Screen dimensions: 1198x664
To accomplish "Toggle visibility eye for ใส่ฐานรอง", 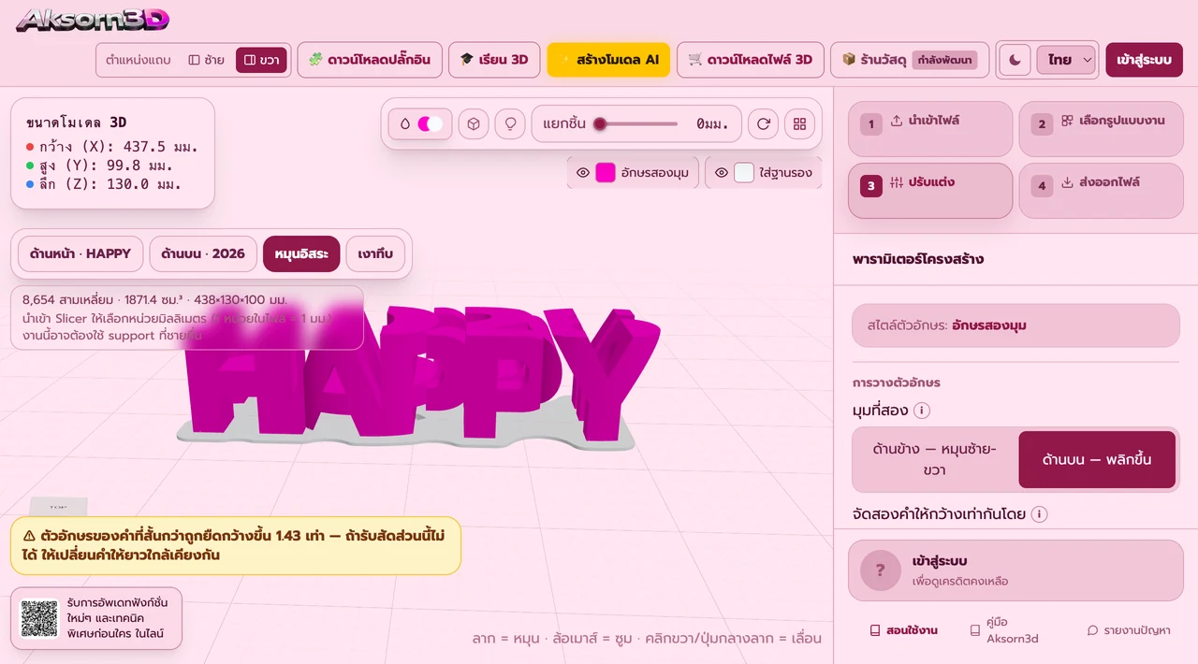I will click(x=722, y=173).
